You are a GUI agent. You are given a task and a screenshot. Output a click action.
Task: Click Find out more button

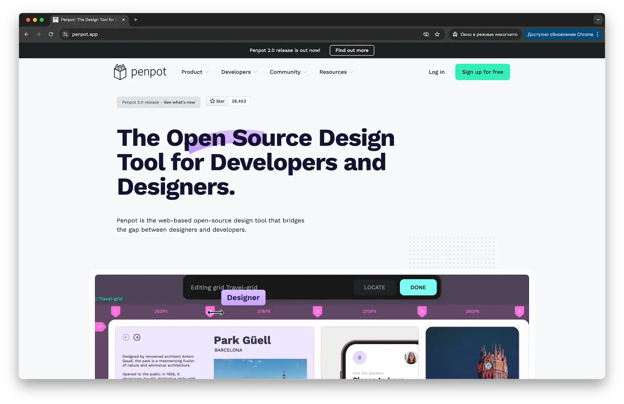coord(352,50)
